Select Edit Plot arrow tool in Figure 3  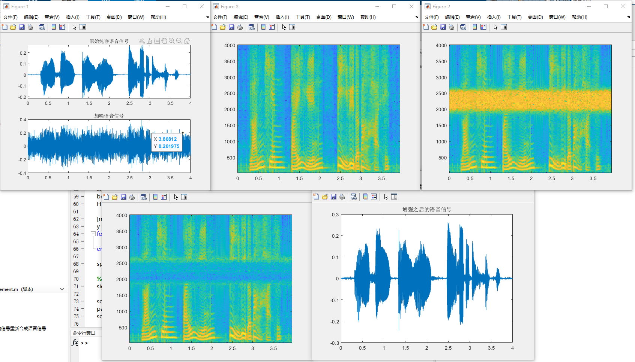tap(284, 27)
